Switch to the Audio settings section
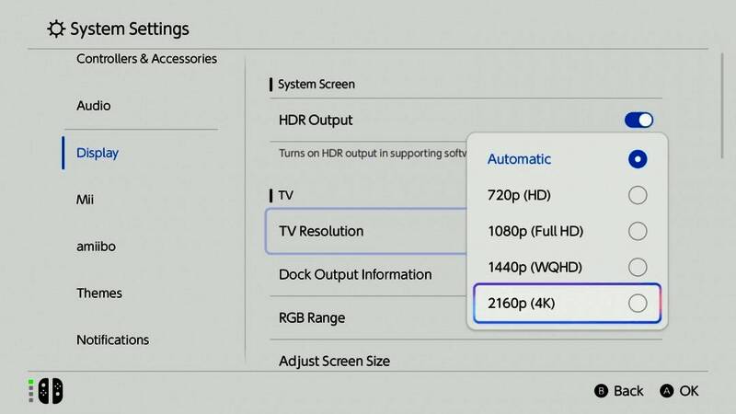This screenshot has width=736, height=414. pos(94,106)
